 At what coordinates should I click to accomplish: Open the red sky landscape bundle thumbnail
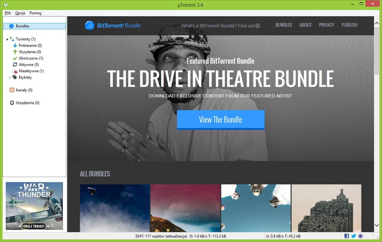click(x=185, y=208)
